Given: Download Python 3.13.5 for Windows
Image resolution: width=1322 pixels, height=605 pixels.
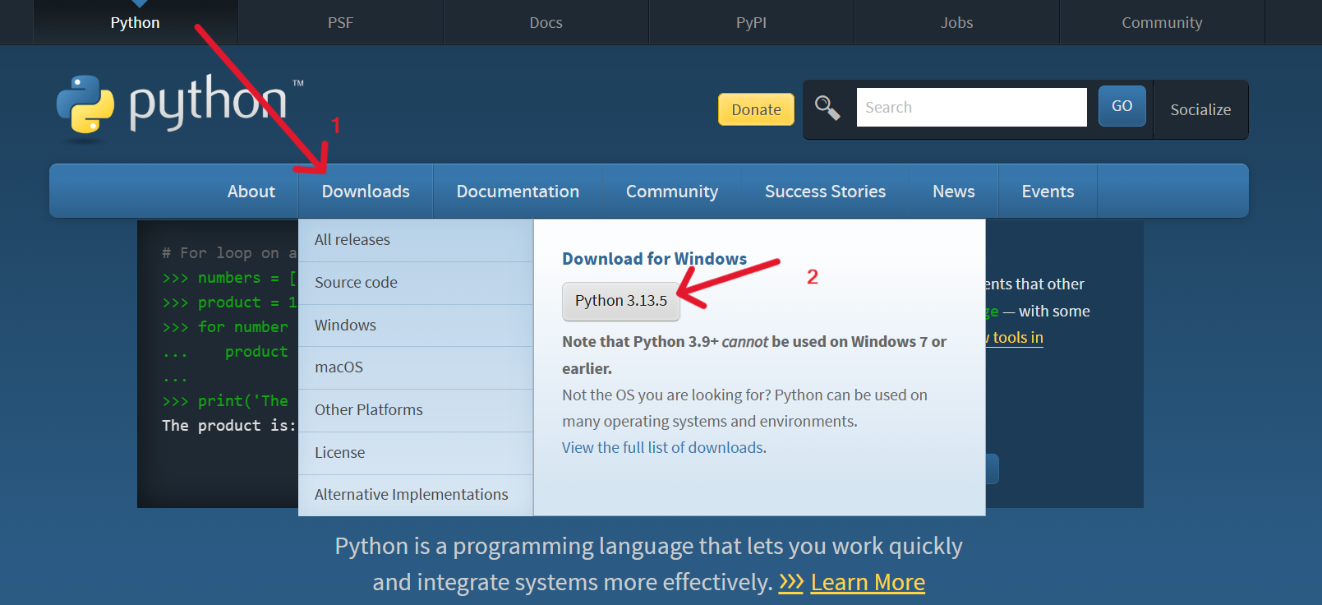Looking at the screenshot, I should pos(621,301).
